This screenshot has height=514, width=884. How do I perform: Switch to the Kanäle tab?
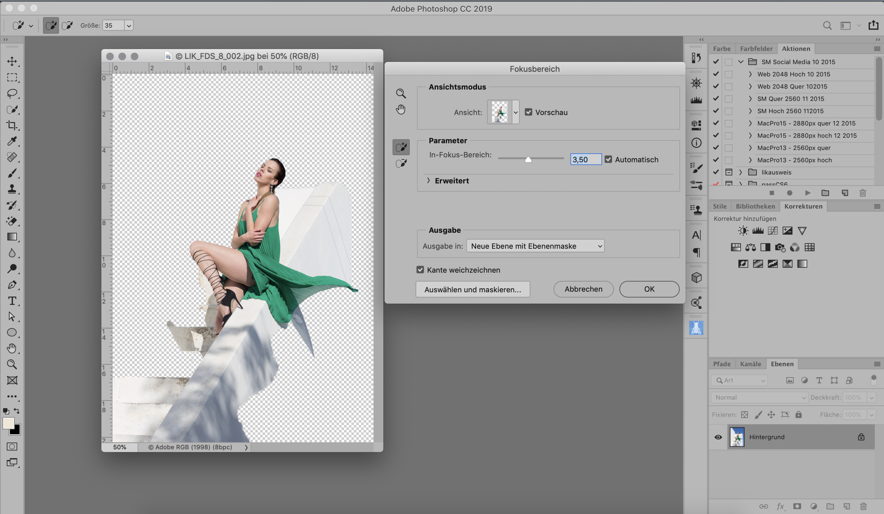pyautogui.click(x=750, y=364)
